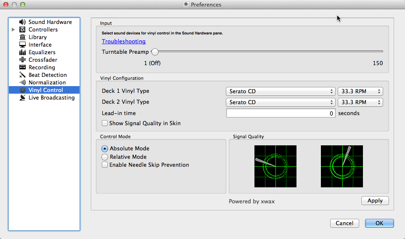Click the Crossfader icon in sidebar
The image size is (405, 239).
coord(23,60)
